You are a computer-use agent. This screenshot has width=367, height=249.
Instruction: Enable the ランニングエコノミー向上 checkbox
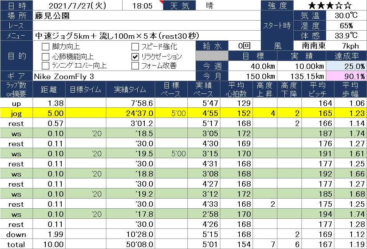pos(45,66)
